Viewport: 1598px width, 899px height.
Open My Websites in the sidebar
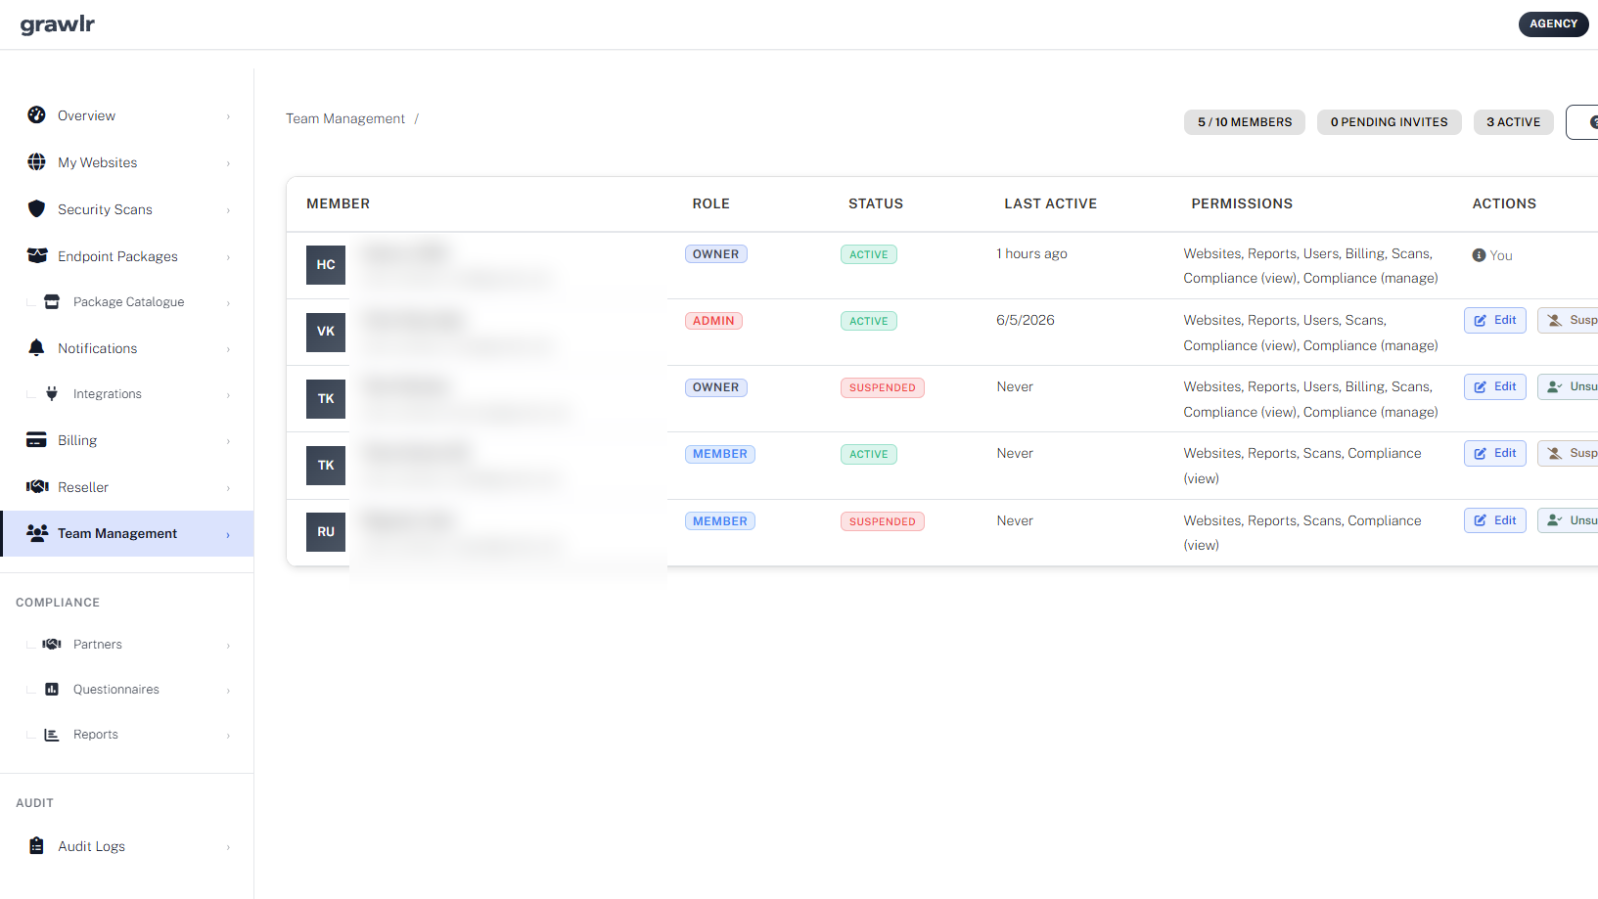tap(127, 162)
